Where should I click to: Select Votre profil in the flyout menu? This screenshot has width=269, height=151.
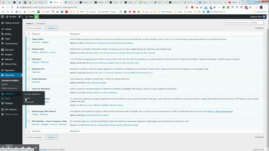click(x=29, y=102)
